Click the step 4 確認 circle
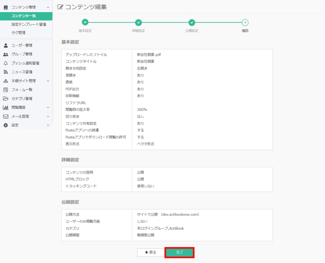Screen dimensions: 325x263 pyautogui.click(x=245, y=23)
